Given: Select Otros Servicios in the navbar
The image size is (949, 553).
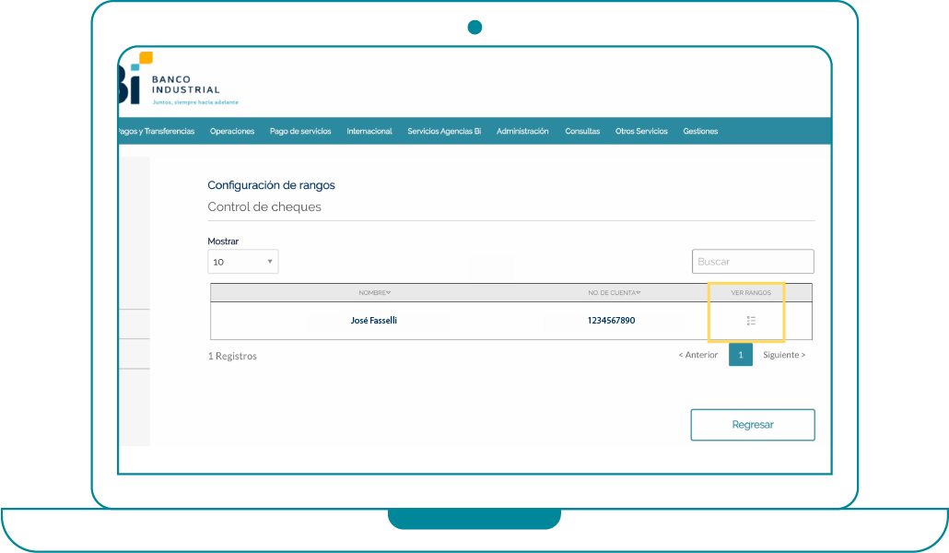Looking at the screenshot, I should pyautogui.click(x=641, y=131).
